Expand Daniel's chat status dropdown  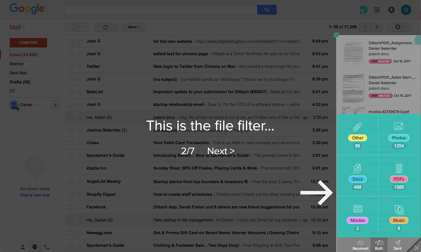click(35, 105)
